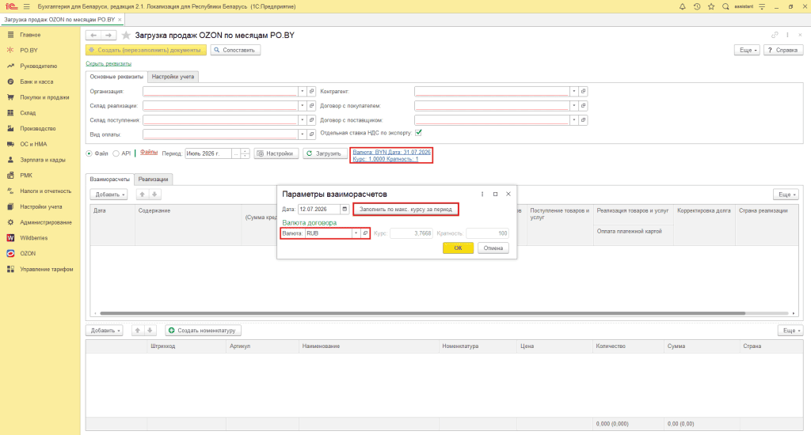Open the Файлы link

click(148, 152)
